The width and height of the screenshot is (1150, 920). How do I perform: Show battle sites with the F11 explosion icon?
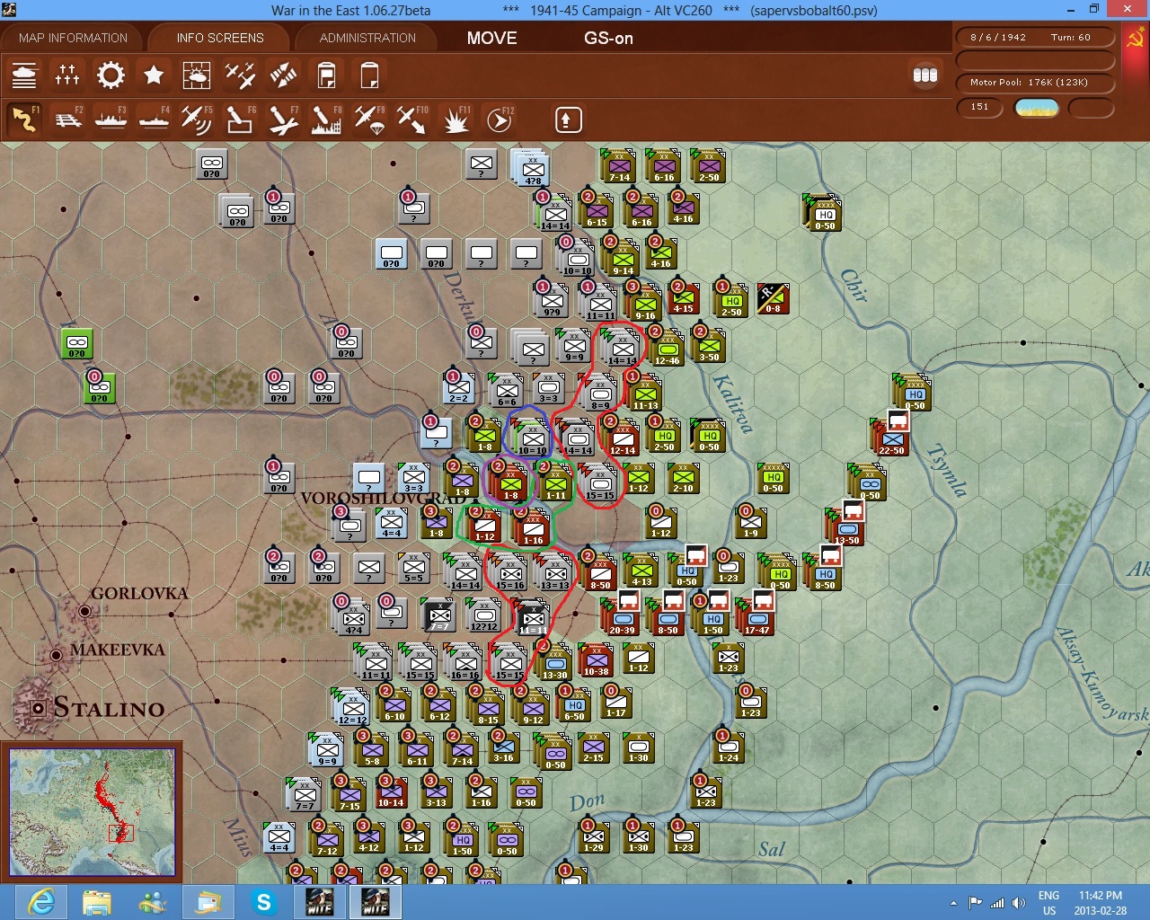pyautogui.click(x=456, y=119)
